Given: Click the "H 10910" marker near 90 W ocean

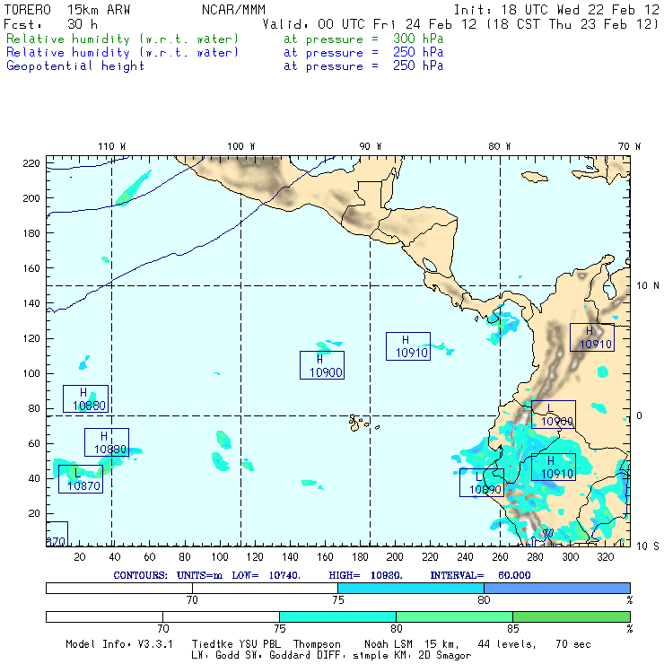Looking at the screenshot, I should click(x=408, y=346).
